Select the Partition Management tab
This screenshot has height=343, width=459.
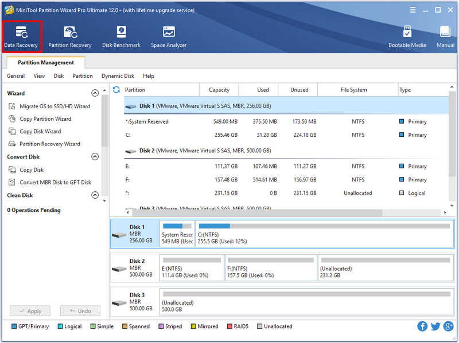point(46,62)
